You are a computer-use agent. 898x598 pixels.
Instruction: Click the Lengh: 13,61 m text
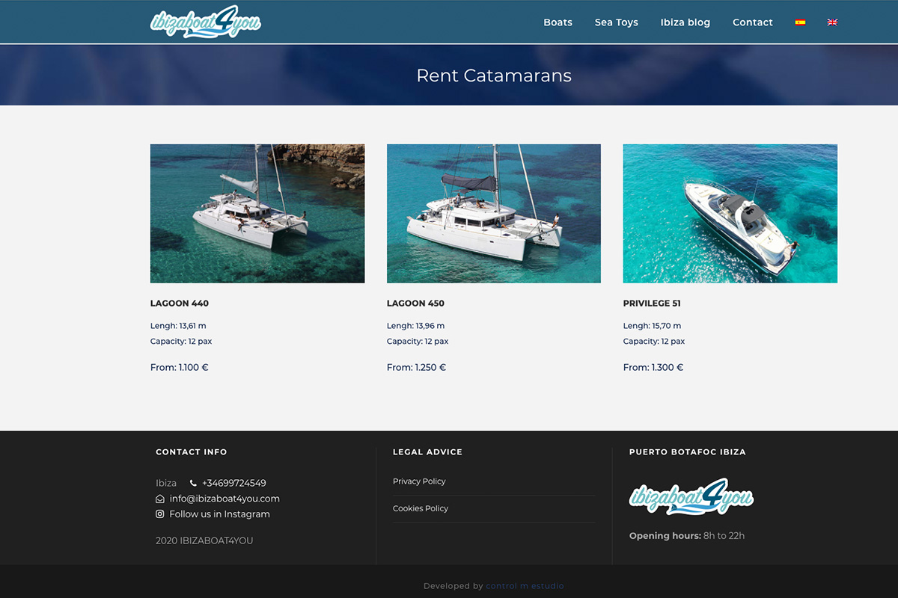(x=178, y=326)
